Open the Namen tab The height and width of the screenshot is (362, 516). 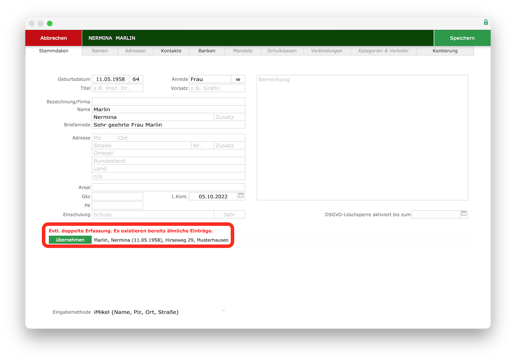[100, 51]
